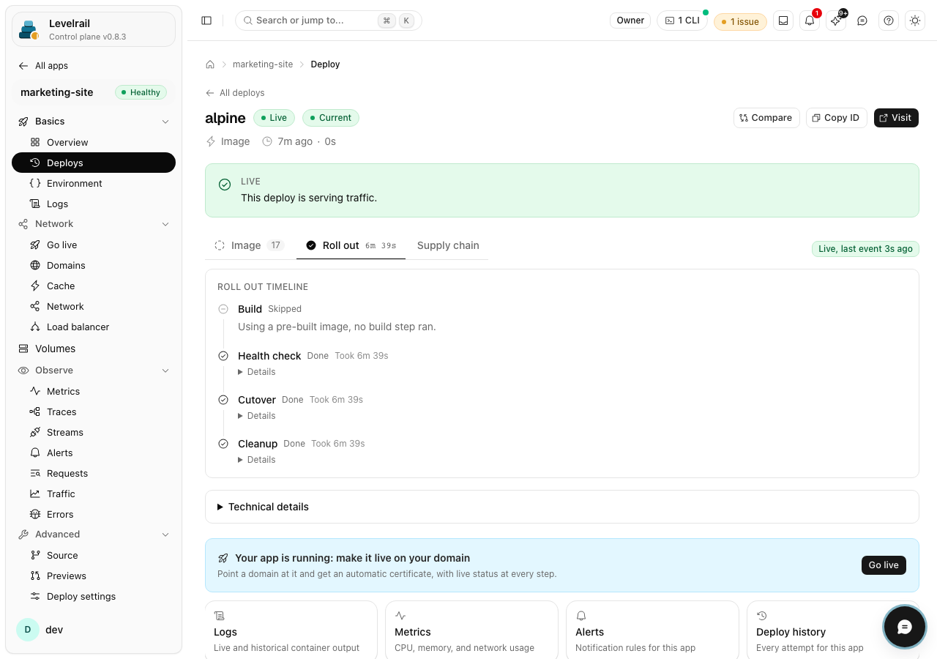Open the feedback speech bubble icon

pos(862,21)
